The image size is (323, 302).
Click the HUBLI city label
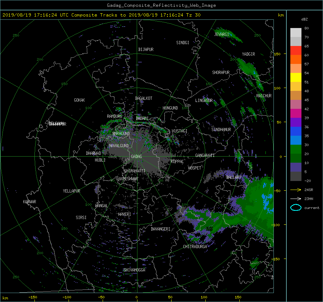(x=100, y=160)
